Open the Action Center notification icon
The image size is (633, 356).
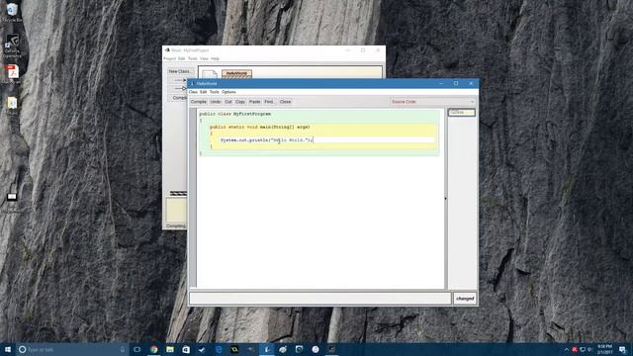[x=623, y=349]
